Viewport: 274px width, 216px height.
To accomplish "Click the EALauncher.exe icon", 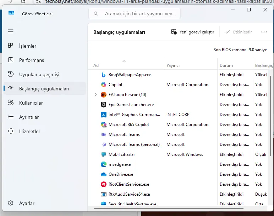I will [104, 95].
